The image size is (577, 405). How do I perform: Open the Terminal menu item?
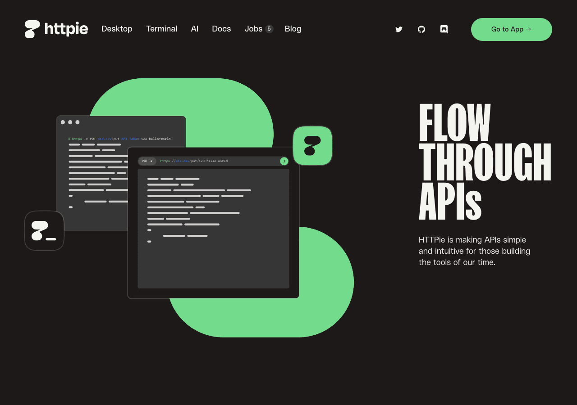162,29
